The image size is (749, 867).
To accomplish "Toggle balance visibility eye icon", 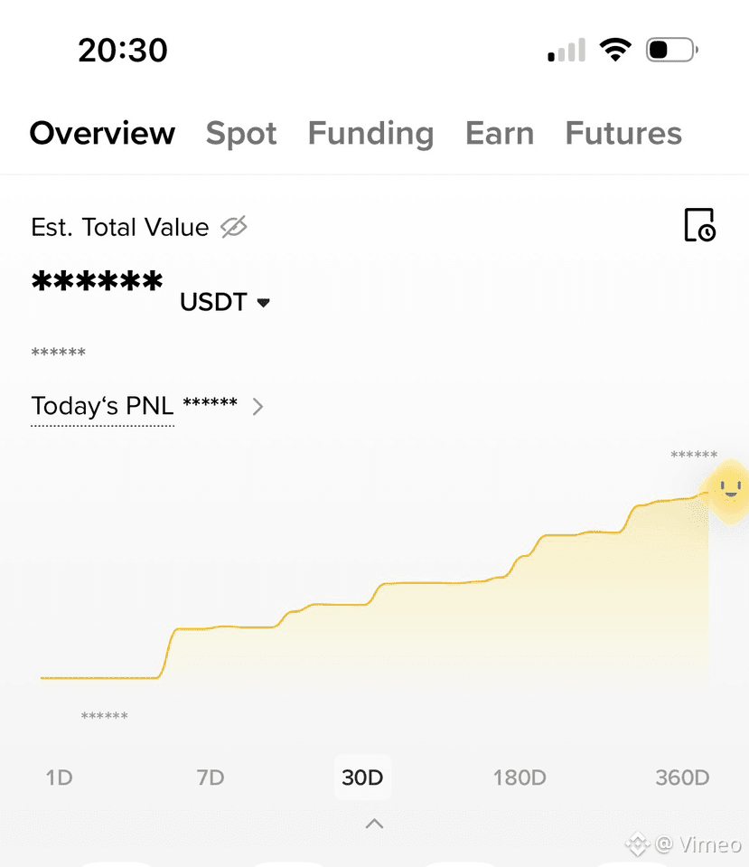I will tap(234, 227).
